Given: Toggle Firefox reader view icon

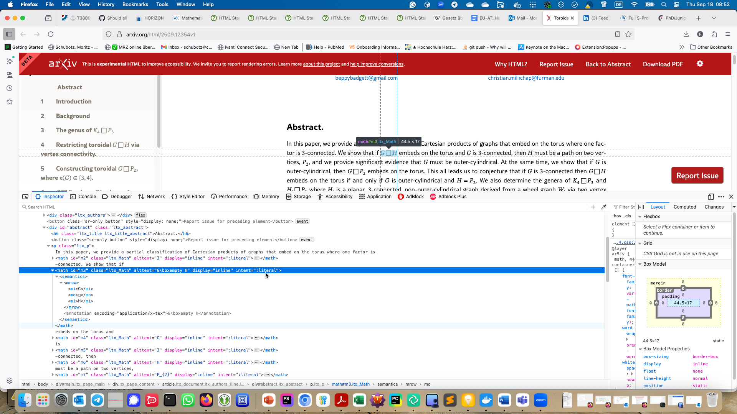Looking at the screenshot, I should [x=618, y=34].
